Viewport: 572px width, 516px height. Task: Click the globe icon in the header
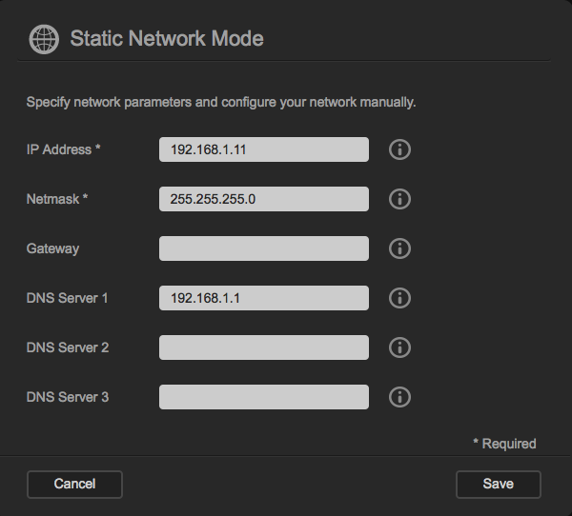[44, 39]
